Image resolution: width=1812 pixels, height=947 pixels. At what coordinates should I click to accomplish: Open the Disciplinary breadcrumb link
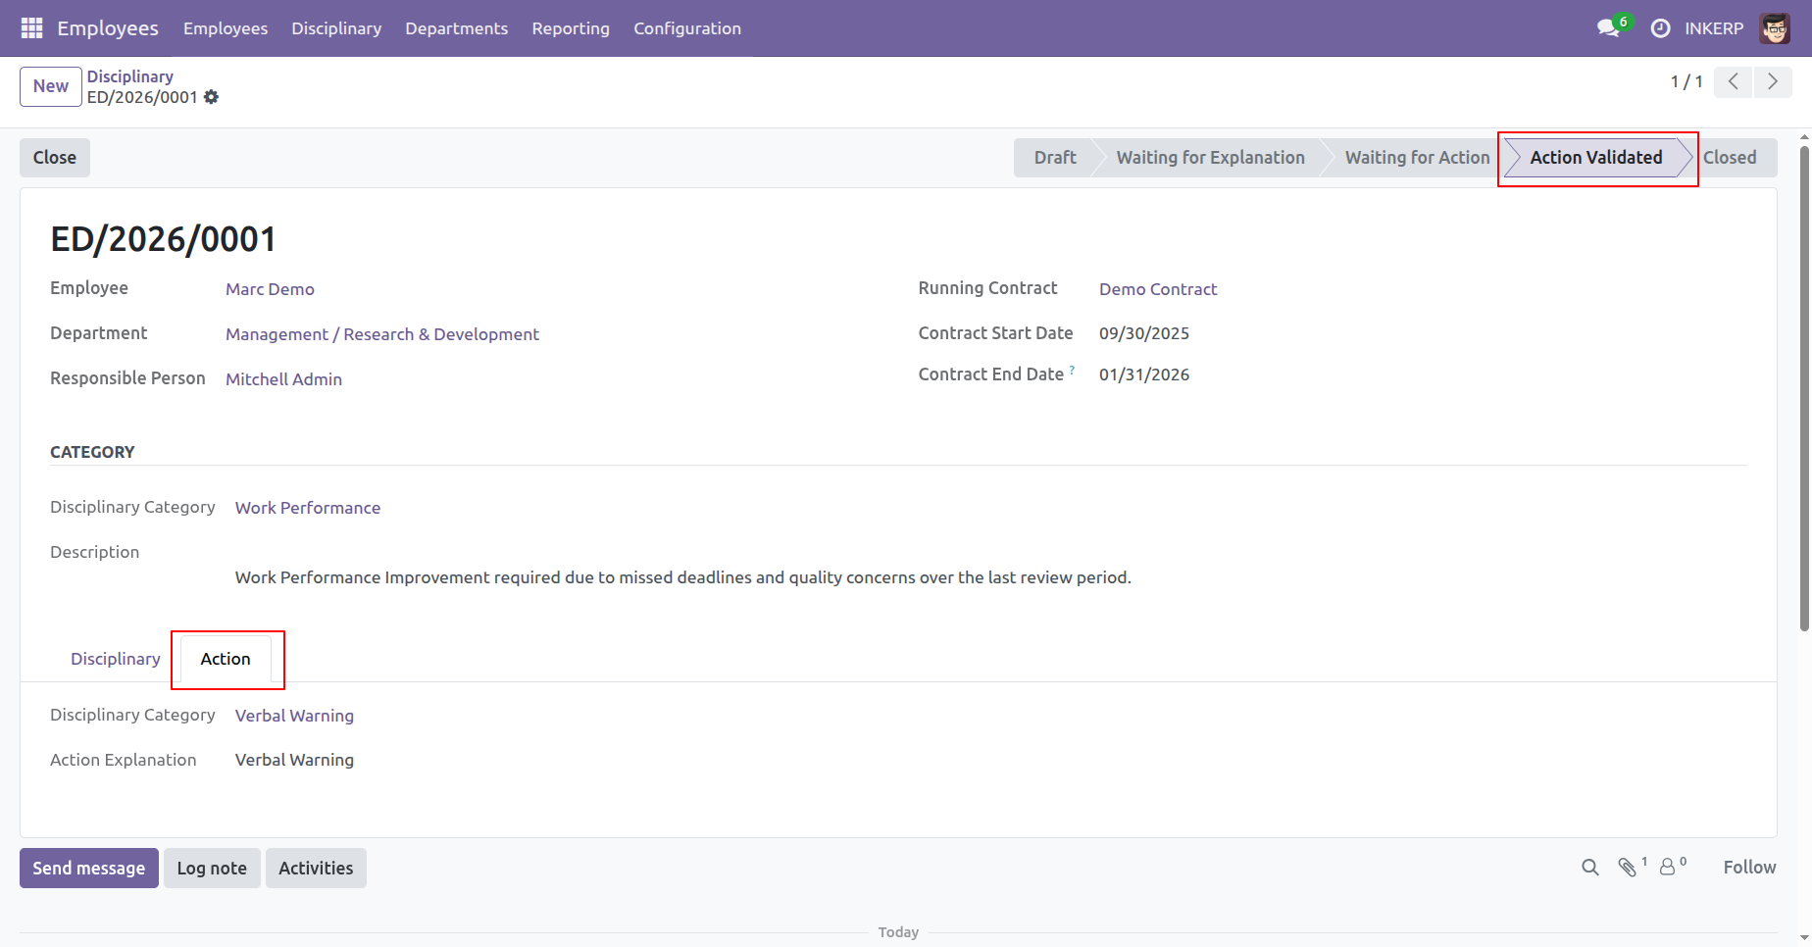(x=130, y=76)
